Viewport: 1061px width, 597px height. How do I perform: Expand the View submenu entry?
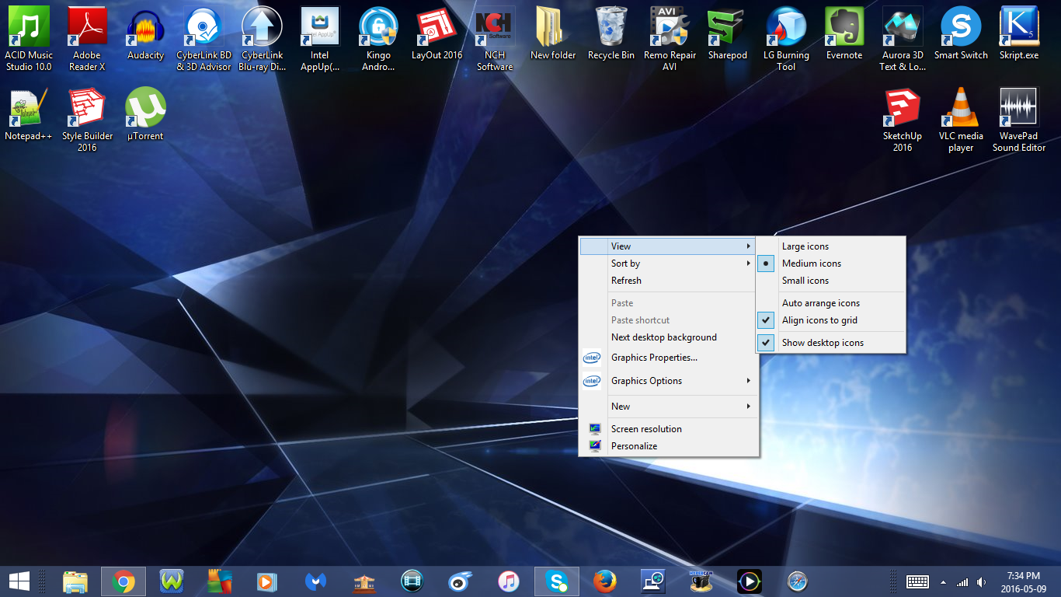(668, 246)
